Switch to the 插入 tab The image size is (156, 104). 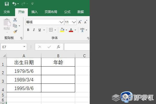coord(34,12)
